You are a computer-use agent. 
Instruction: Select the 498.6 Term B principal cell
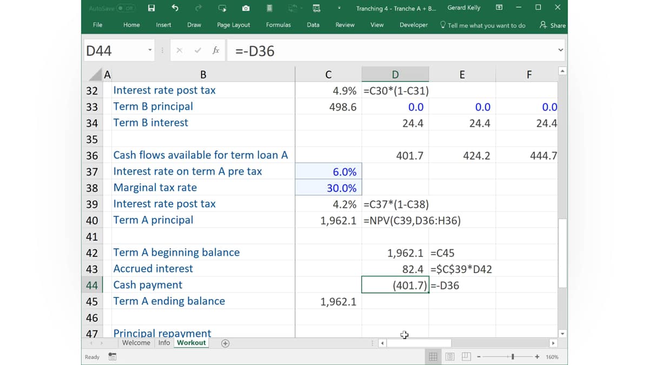coord(328,107)
